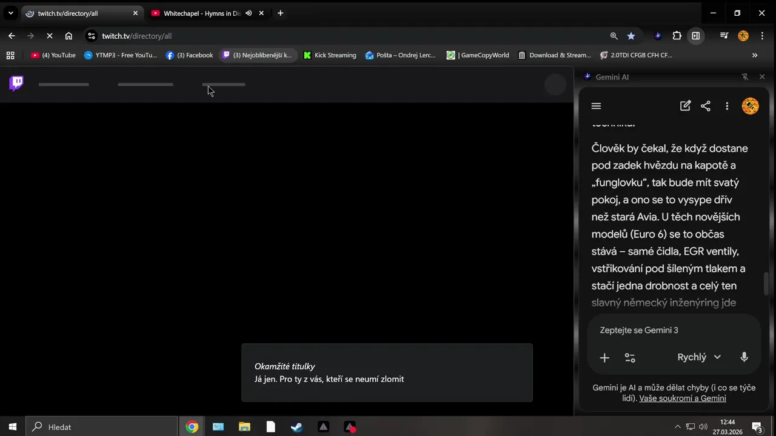Open Gemini tools sliders icon
The width and height of the screenshot is (776, 436).
coord(630,357)
